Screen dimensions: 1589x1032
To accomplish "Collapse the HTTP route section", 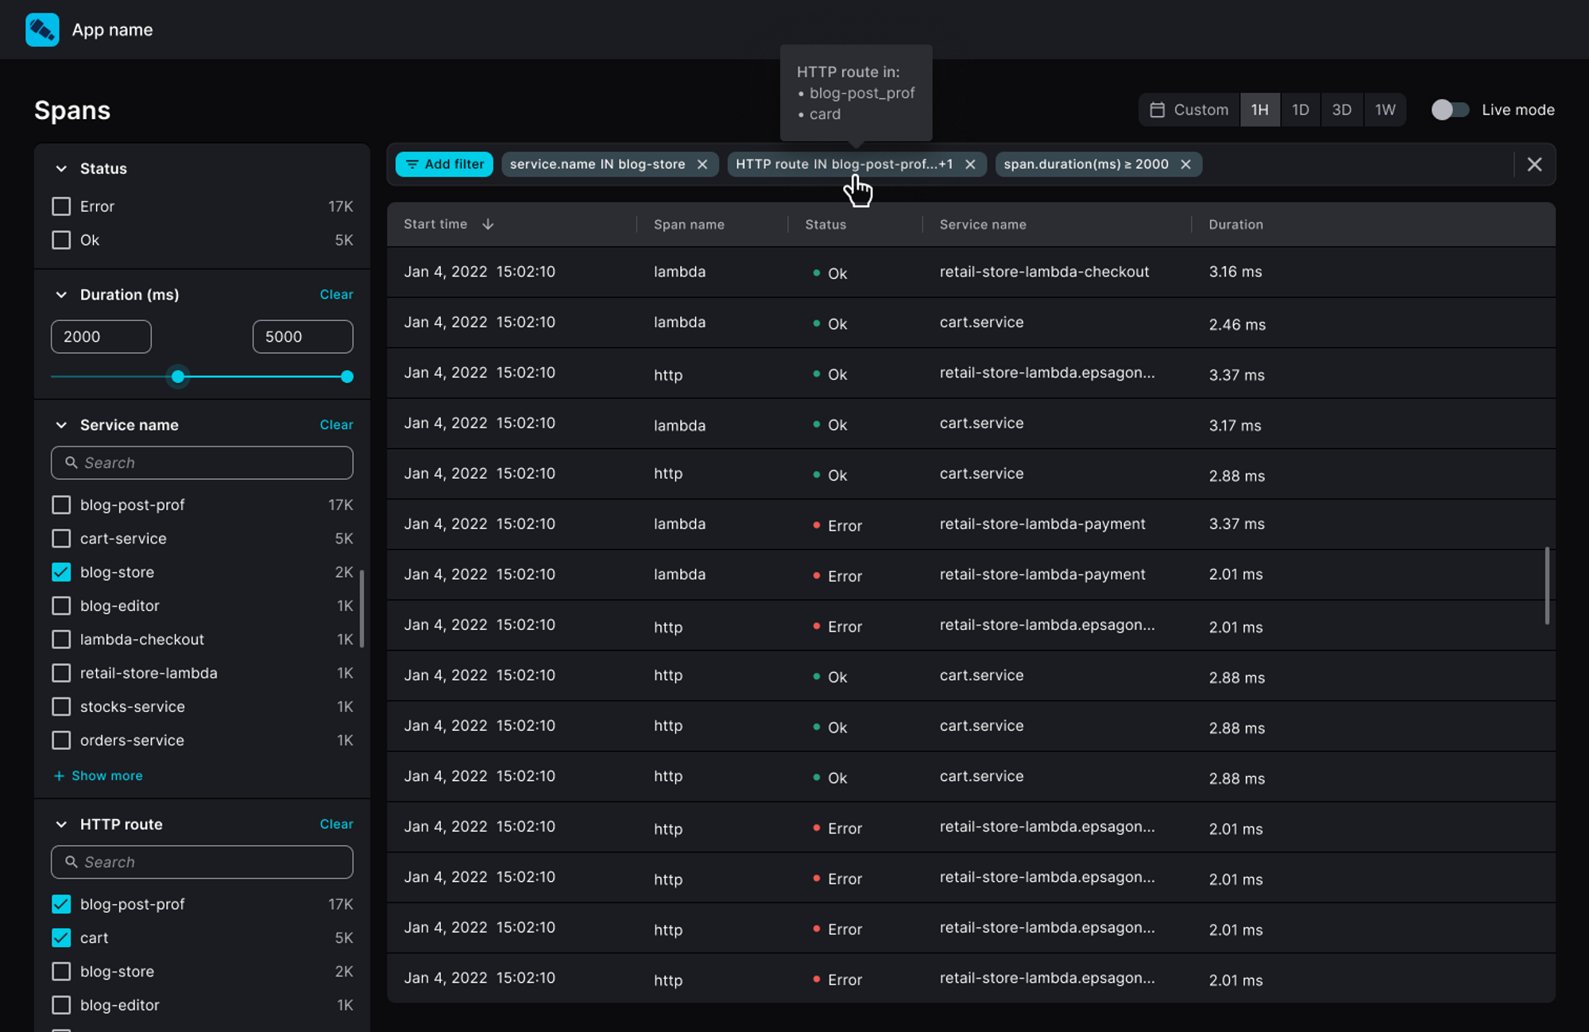I will click(x=61, y=825).
